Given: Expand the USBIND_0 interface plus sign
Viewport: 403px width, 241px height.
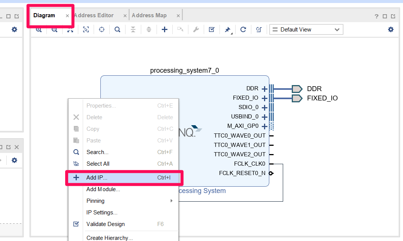Looking at the screenshot, I should (264, 117).
